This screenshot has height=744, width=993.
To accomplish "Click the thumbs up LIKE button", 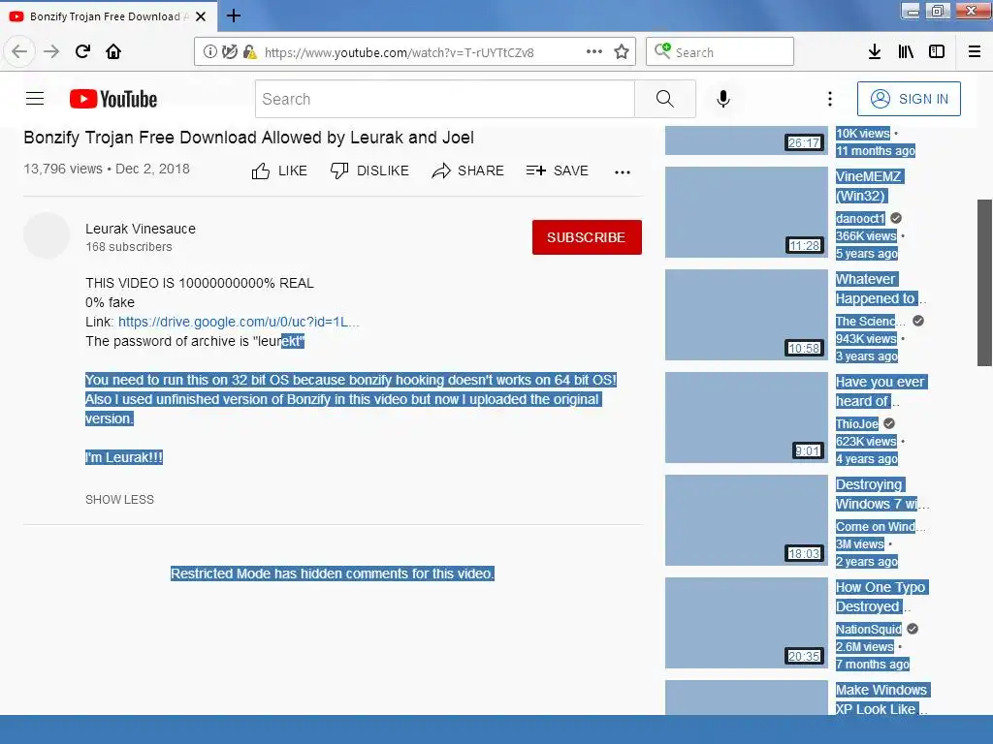I will click(x=279, y=170).
